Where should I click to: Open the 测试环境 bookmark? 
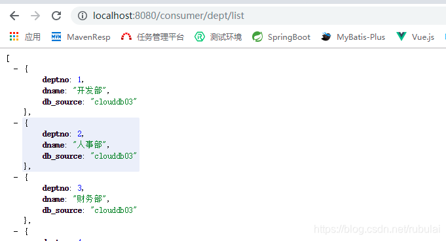tap(226, 37)
